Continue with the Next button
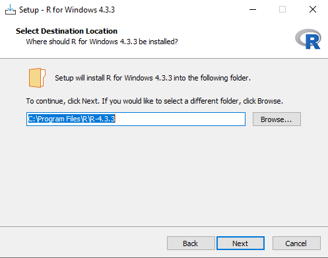This screenshot has height=258, width=328. click(240, 243)
